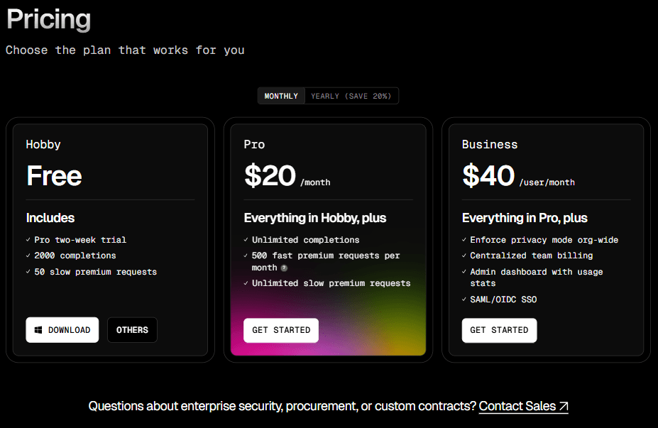Click the checkmark beside 2000 completions
This screenshot has width=658, height=428.
[28, 256]
